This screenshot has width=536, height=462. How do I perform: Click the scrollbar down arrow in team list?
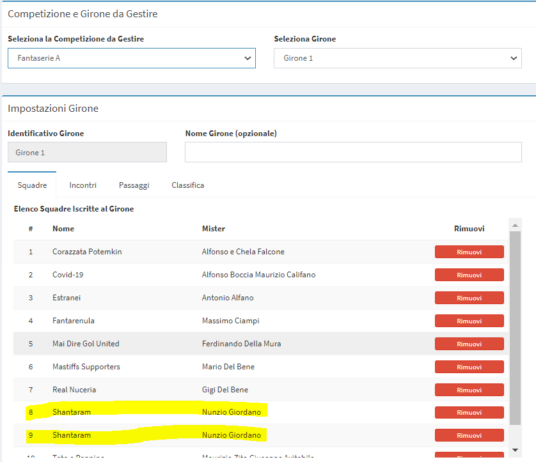click(515, 450)
